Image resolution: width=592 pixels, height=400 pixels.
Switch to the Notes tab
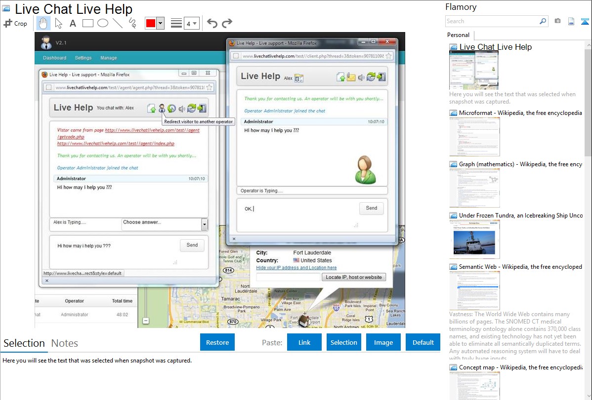pyautogui.click(x=65, y=343)
